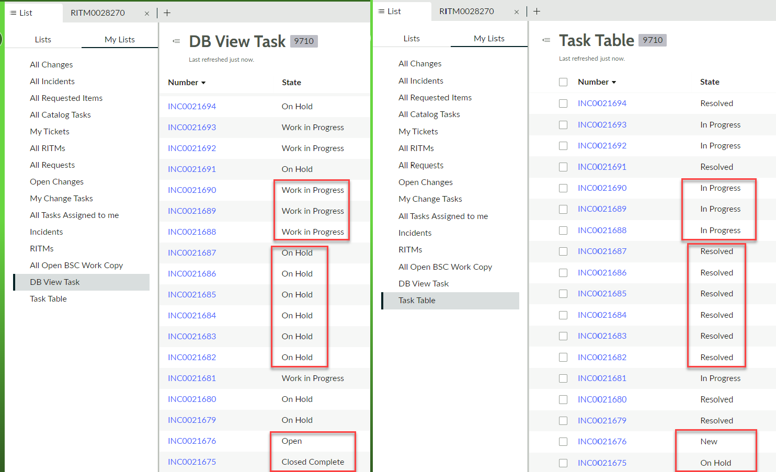This screenshot has width=776, height=472.
Task: Select Task Table in the left window's sidebar
Action: (48, 299)
